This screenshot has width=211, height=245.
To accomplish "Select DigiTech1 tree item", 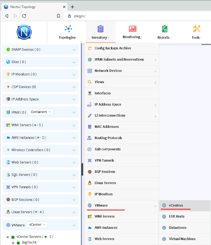I will click(29, 243).
